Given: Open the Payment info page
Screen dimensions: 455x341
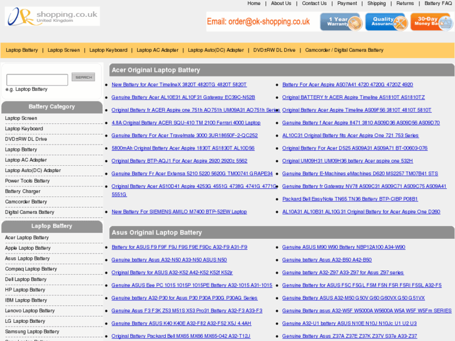Looking at the screenshot, I should 347,4.
